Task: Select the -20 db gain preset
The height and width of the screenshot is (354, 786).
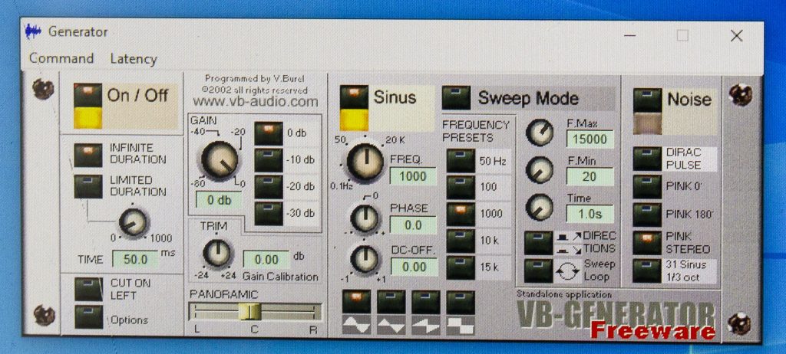Action: [268, 187]
